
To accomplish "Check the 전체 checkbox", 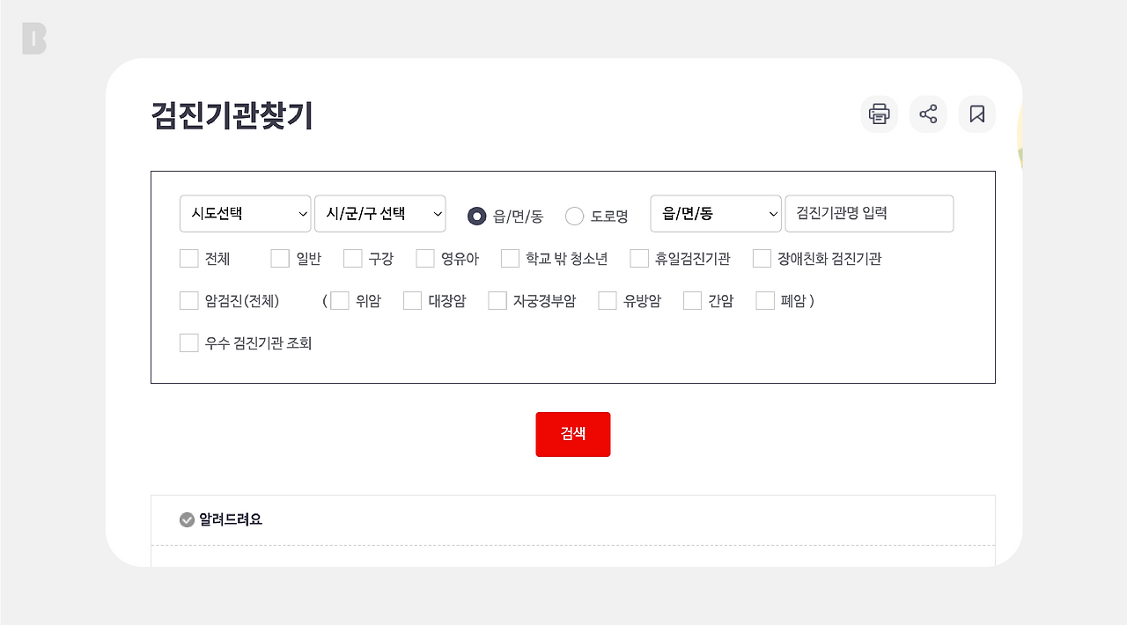I will tap(188, 258).
